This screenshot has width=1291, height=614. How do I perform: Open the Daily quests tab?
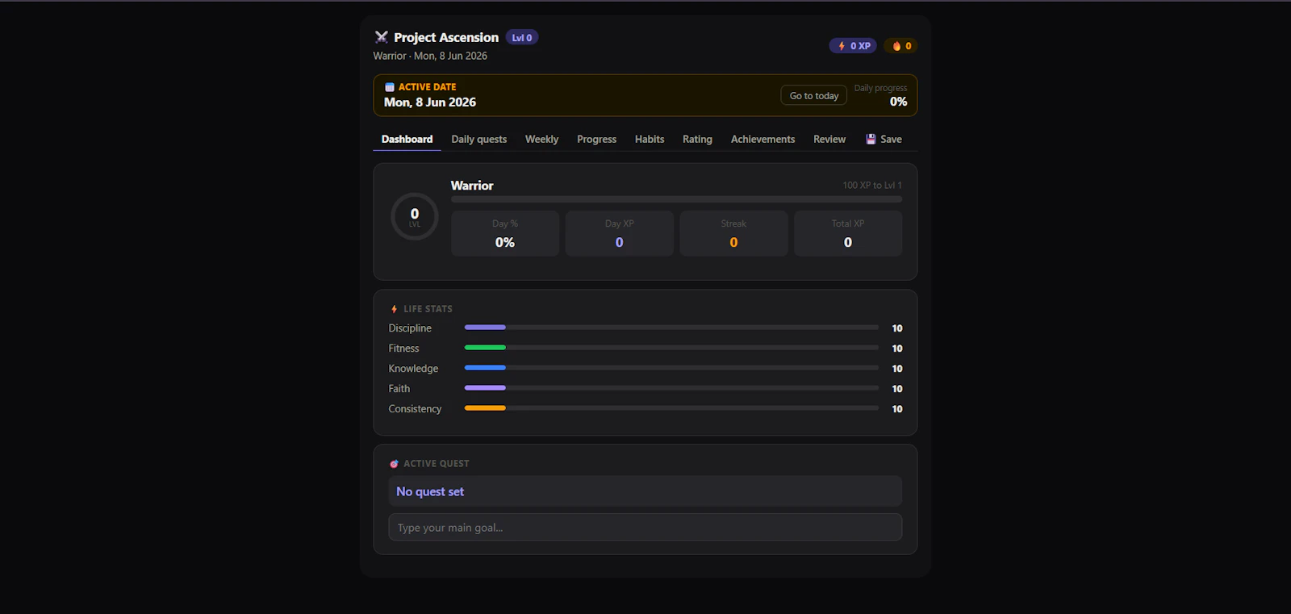tap(479, 139)
